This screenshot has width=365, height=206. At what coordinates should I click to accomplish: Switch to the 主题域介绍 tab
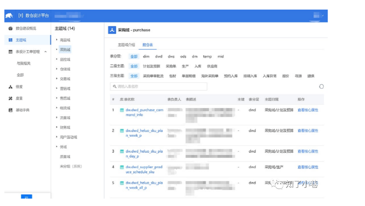click(x=127, y=45)
